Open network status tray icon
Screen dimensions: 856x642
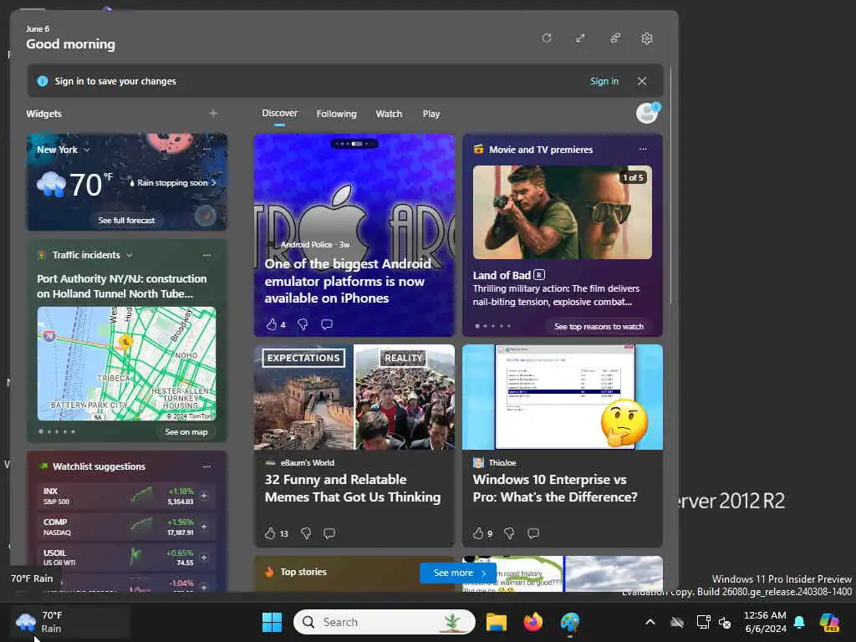(x=703, y=622)
